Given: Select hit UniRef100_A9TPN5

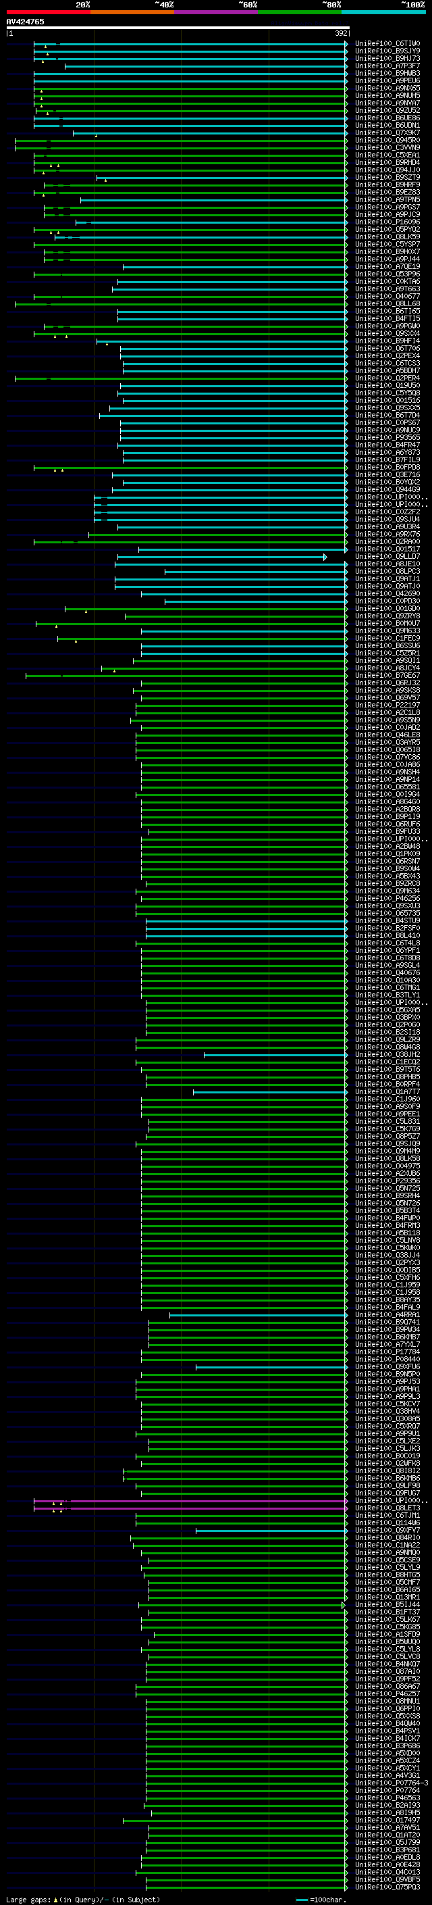Looking at the screenshot, I should (x=387, y=199).
